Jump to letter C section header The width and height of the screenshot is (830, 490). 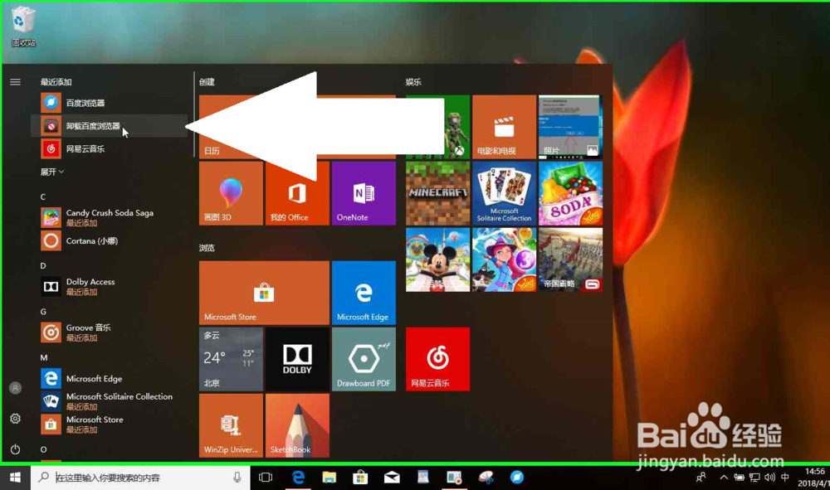(x=43, y=196)
